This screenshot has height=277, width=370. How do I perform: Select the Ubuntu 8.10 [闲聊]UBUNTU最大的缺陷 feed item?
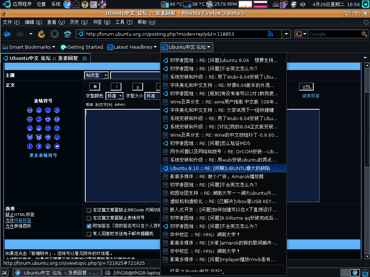point(223,168)
